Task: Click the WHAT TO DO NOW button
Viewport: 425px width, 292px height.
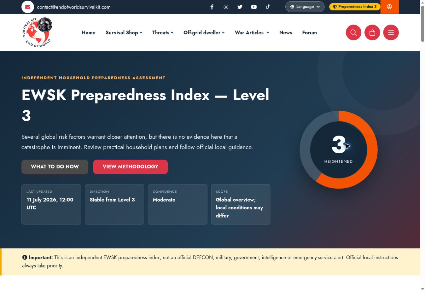Action: tap(55, 167)
